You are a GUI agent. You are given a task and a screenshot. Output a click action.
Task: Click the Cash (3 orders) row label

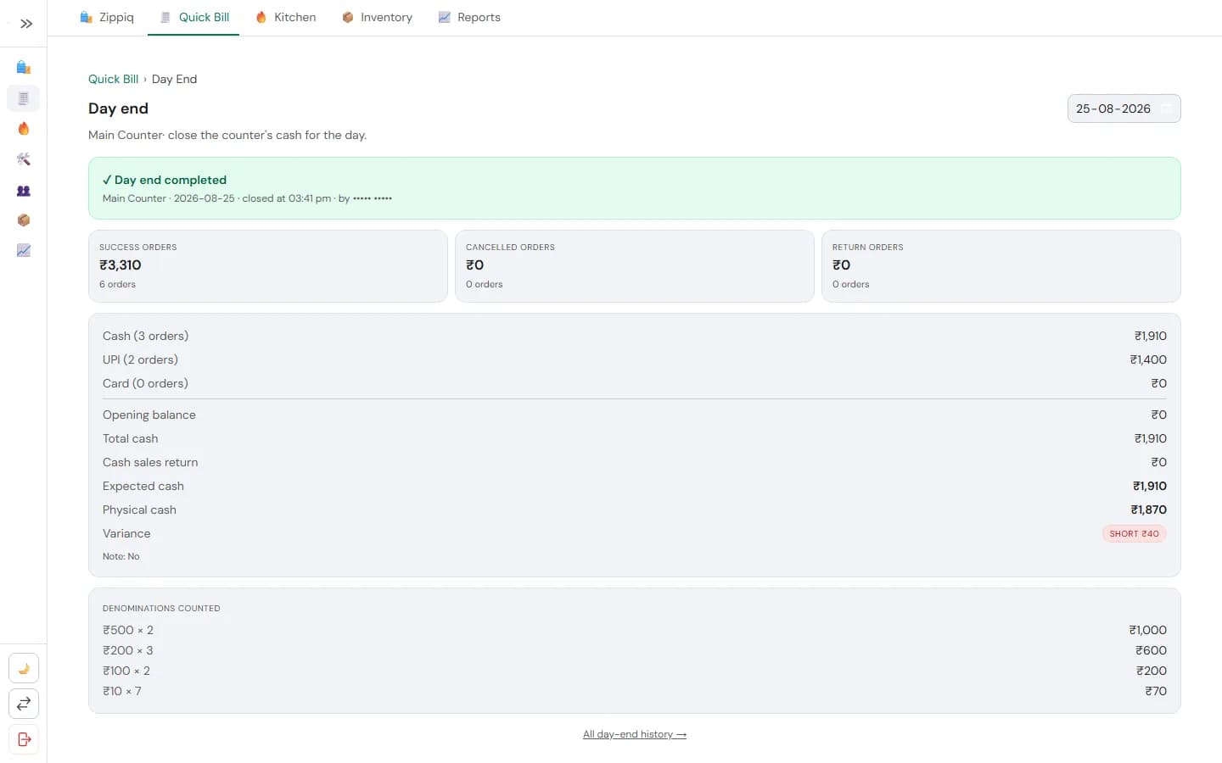point(146,336)
